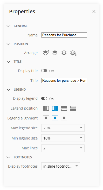
Task: Collapse the GENERAL section
Action: click(9, 26)
